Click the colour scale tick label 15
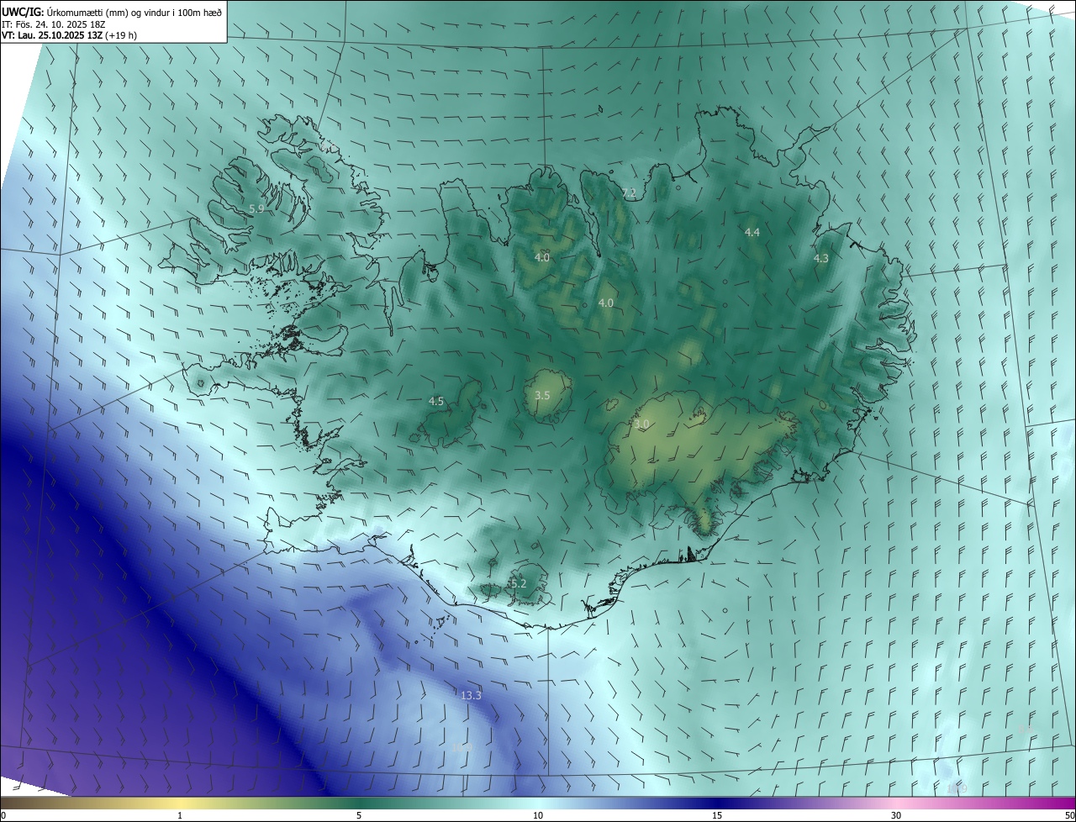 pos(717,815)
